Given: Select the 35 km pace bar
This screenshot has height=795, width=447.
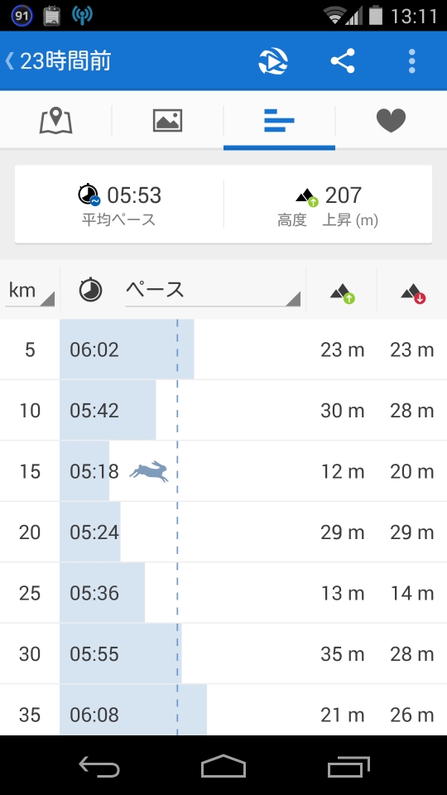Looking at the screenshot, I should coord(133,710).
